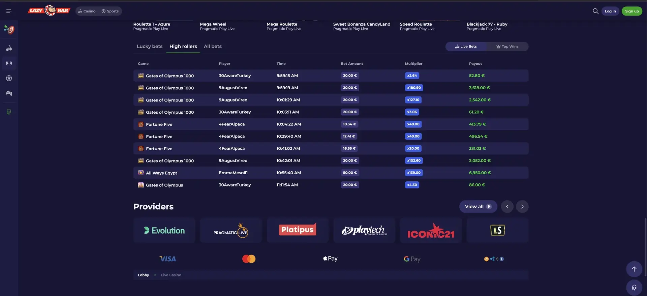This screenshot has height=296, width=647.
Task: Click the search magnifier icon
Action: [x=595, y=11]
